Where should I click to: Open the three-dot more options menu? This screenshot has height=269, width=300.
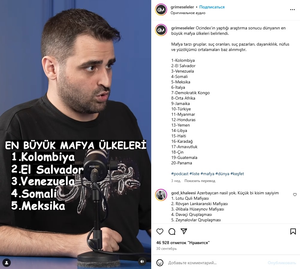[292, 10]
